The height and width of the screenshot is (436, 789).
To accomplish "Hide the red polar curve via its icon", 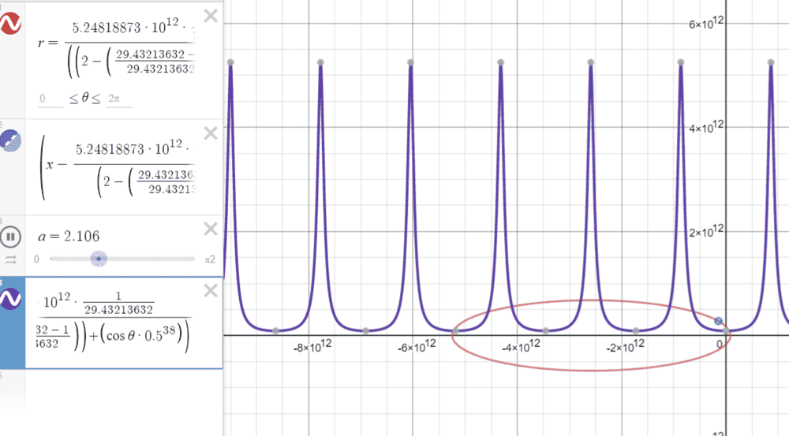I will [x=10, y=24].
